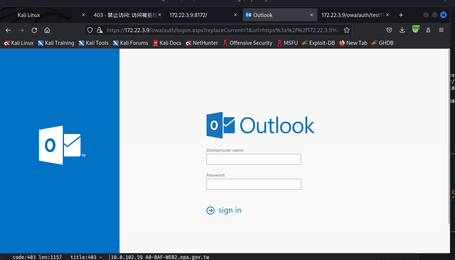The image size is (455, 260).
Task: Focus the Password field
Action: click(253, 184)
